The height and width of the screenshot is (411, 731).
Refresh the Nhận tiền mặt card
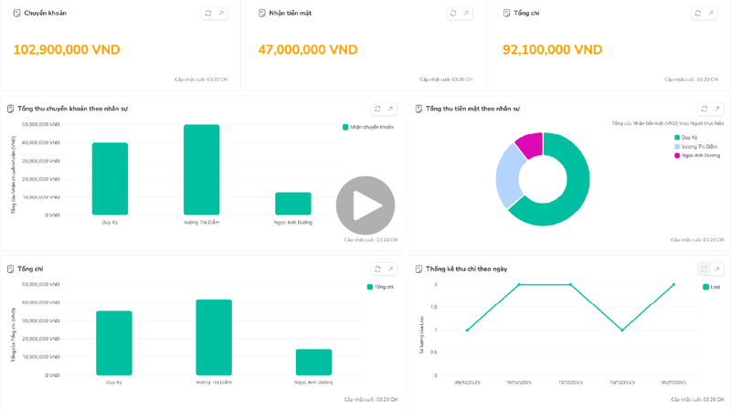coord(453,14)
